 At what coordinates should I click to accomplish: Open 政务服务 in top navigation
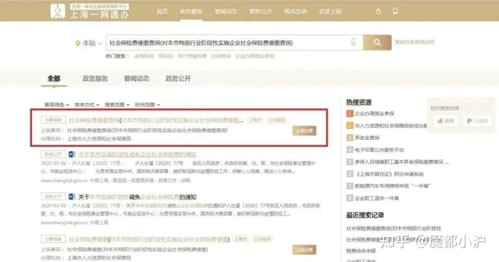[191, 11]
